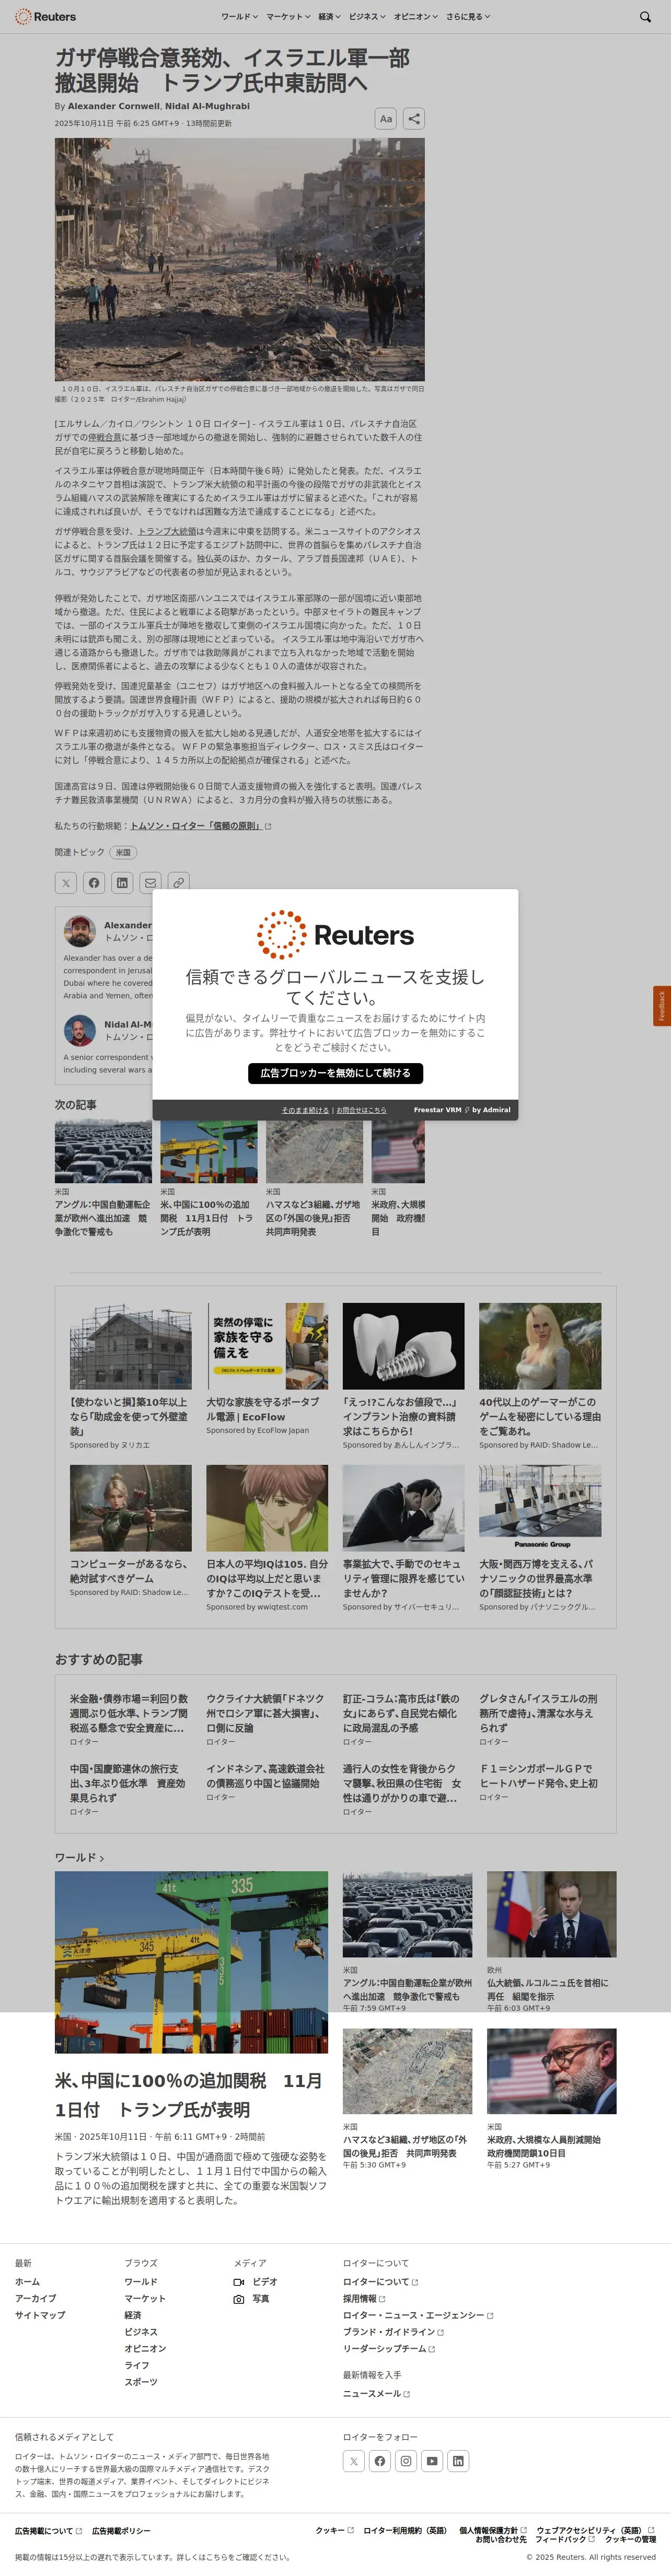Expand the さらに見る navigation dropdown

[468, 17]
